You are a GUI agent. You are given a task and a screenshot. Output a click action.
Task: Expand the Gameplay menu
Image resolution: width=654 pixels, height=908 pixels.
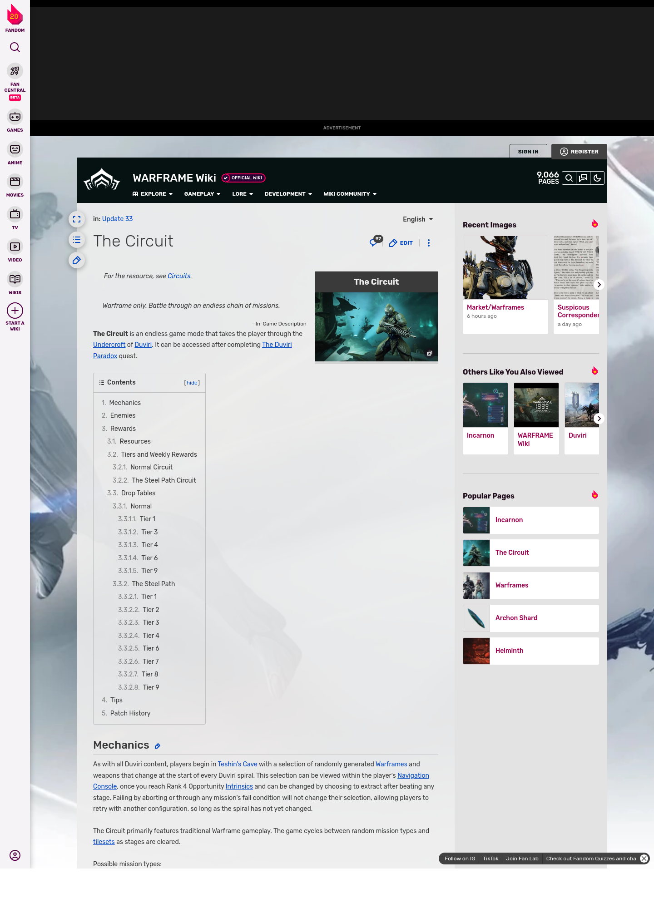pyautogui.click(x=202, y=194)
